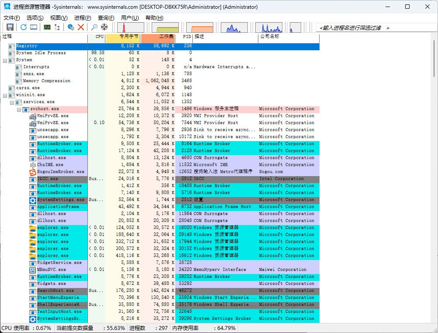Click the fifth blue spiky mini graph
Screen dimensions: 438x333
[x=269, y=28]
